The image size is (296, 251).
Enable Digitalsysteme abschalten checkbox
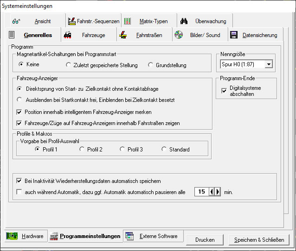225,91
